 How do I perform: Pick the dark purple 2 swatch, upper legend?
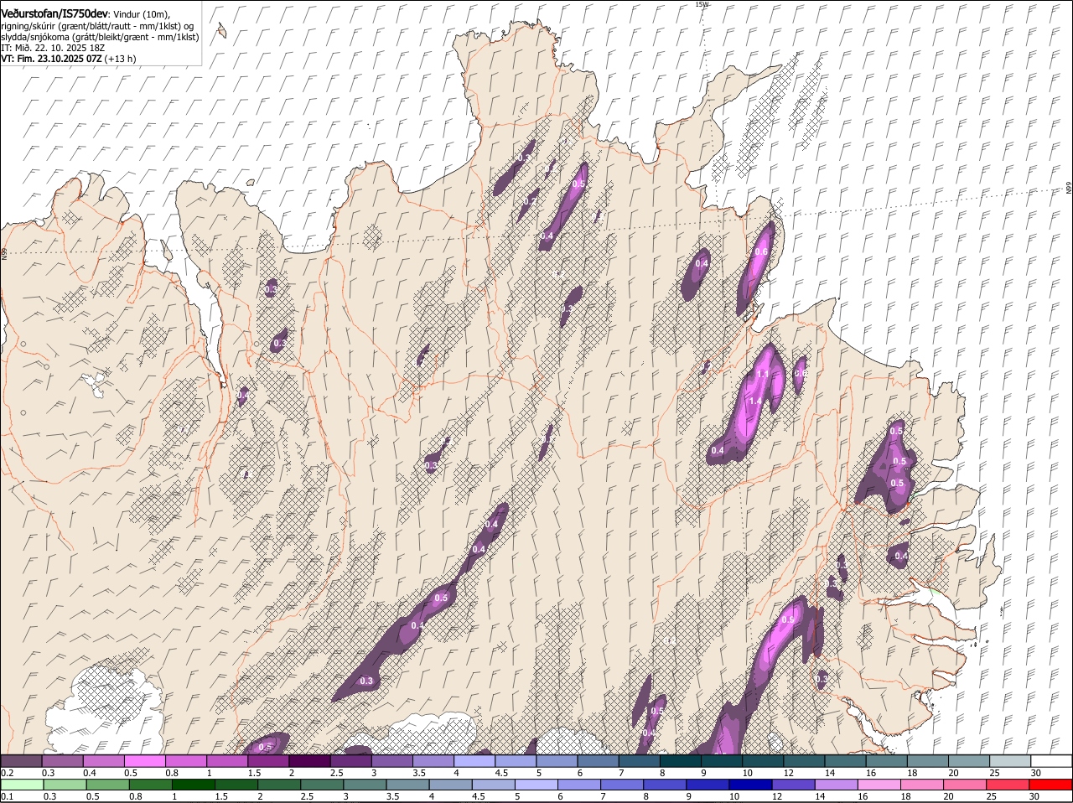[309, 761]
